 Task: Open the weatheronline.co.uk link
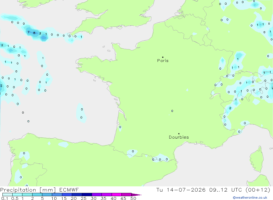(x=250, y=198)
